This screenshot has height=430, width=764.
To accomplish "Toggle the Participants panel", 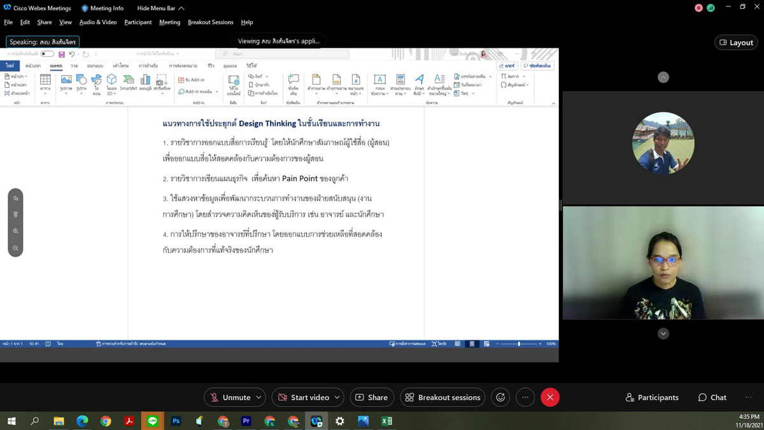I will tap(652, 398).
